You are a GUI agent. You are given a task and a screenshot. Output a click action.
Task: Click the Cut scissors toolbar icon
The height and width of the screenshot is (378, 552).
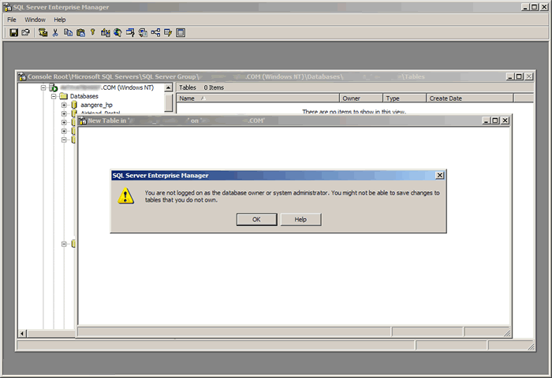55,33
